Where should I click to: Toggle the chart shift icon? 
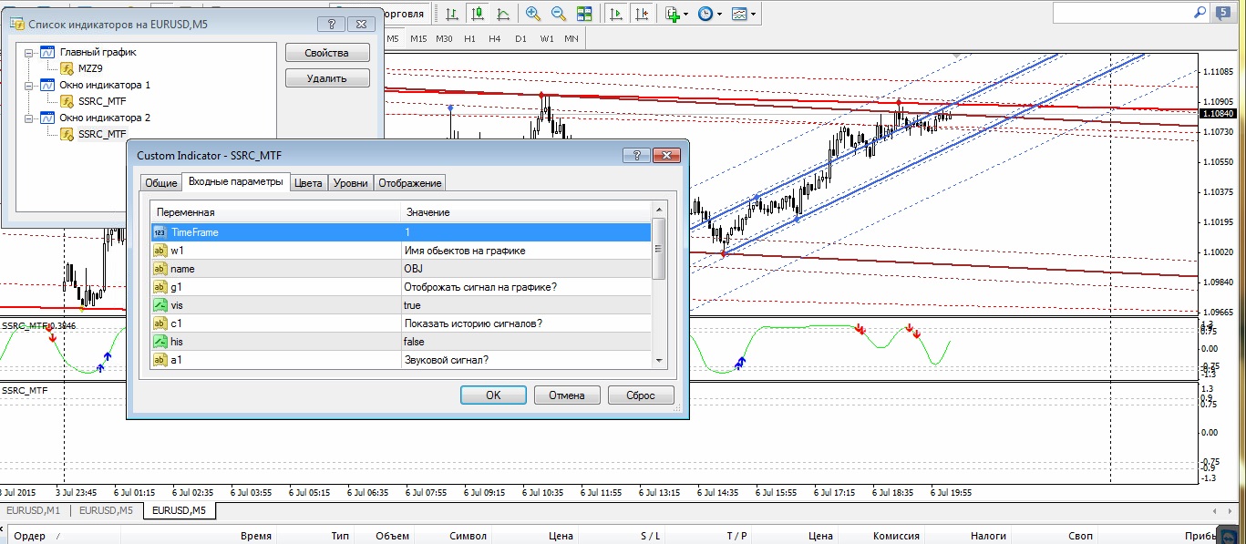(x=643, y=14)
